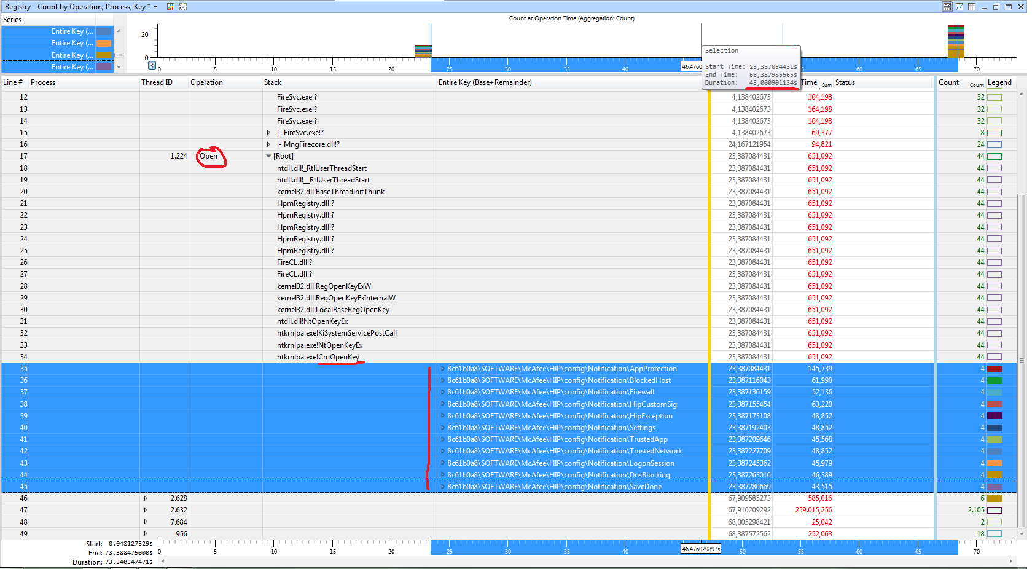Toggle legend box for the TrustedApp key row
Image resolution: width=1032 pixels, height=569 pixels.
(994, 439)
